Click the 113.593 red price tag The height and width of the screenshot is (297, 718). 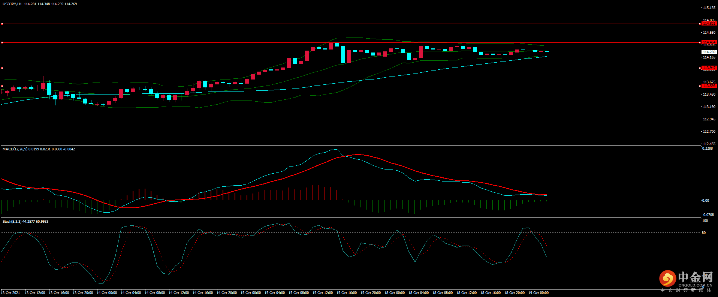pyautogui.click(x=709, y=86)
